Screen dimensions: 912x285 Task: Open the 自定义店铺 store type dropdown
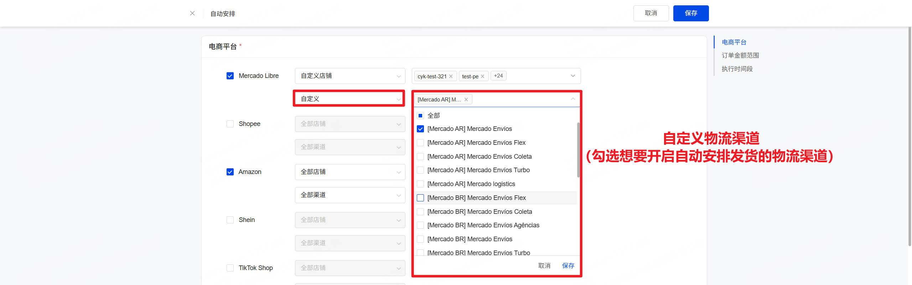tap(350, 76)
